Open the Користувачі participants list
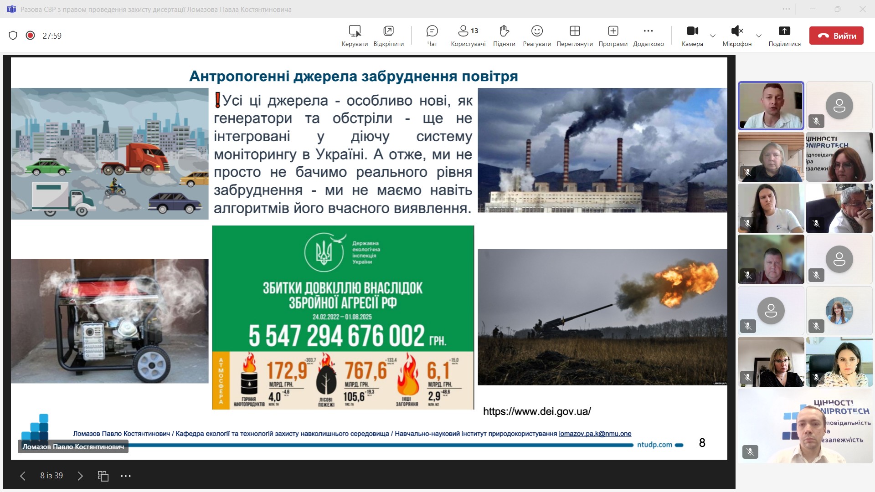Viewport: 875px width, 492px height. pyautogui.click(x=468, y=36)
